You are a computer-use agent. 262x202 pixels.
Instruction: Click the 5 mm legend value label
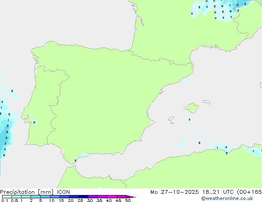(40, 201)
